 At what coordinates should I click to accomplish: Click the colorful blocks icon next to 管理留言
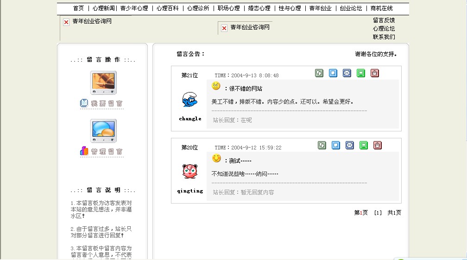click(x=84, y=151)
